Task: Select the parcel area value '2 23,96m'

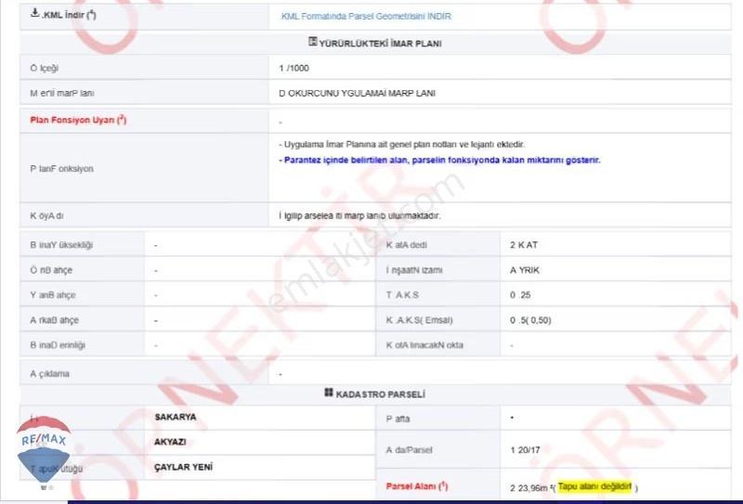Action: click(530, 487)
